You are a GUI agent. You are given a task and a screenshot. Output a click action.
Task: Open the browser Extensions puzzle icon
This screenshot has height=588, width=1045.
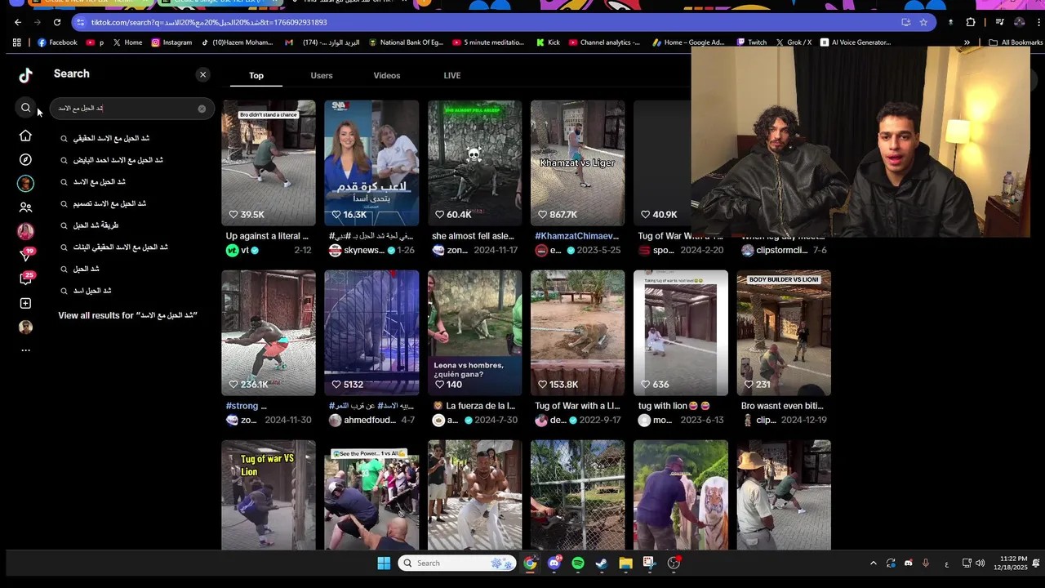971,22
